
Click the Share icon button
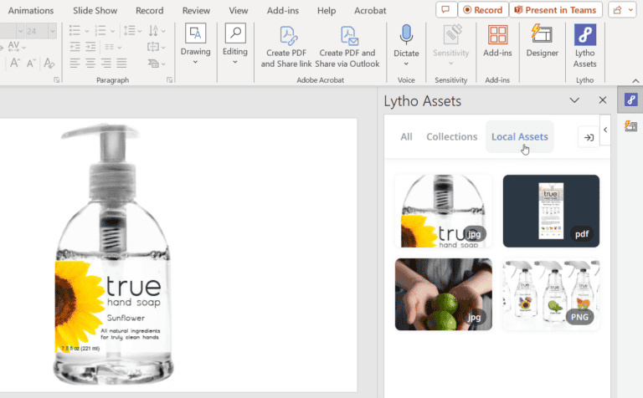[x=618, y=10]
